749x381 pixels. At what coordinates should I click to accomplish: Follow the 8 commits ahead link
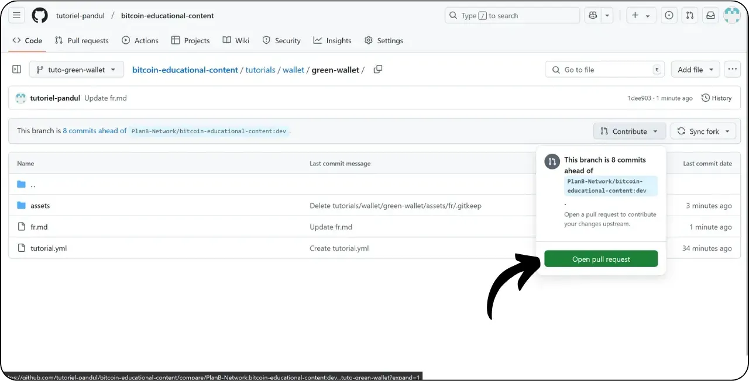tap(94, 130)
